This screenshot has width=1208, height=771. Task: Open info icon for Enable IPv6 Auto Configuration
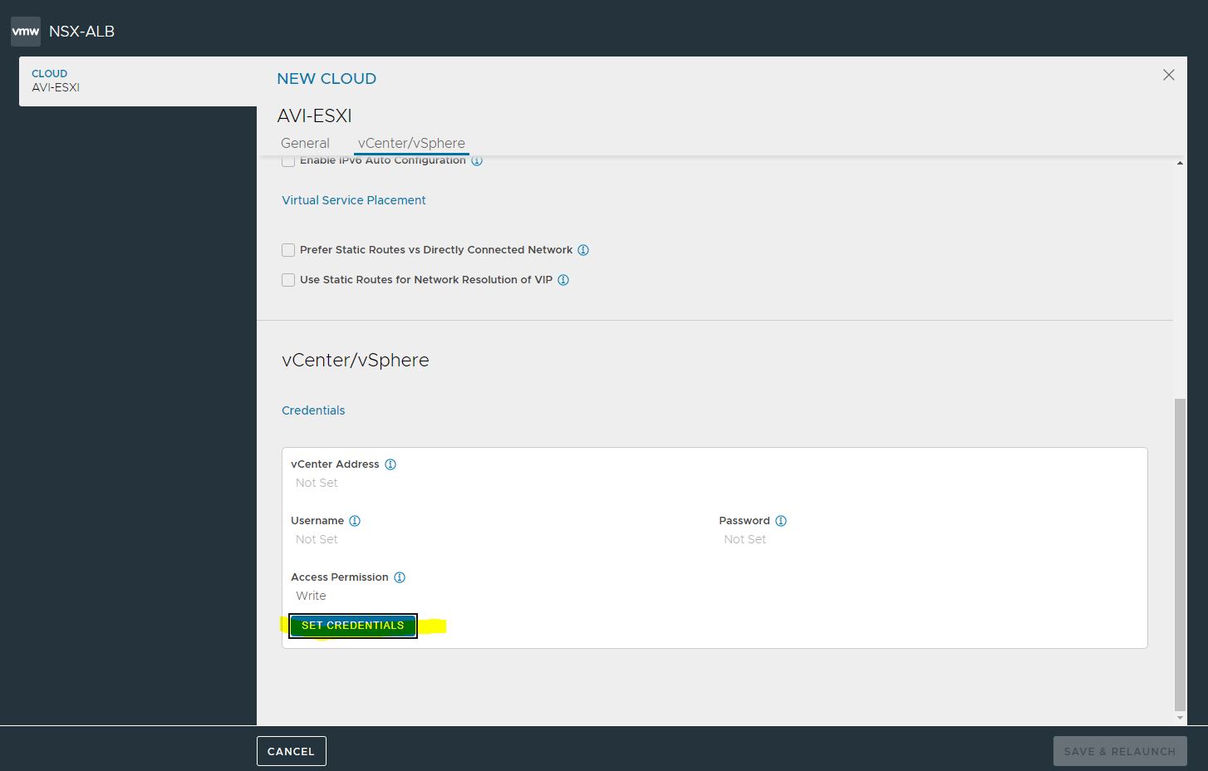tap(477, 160)
